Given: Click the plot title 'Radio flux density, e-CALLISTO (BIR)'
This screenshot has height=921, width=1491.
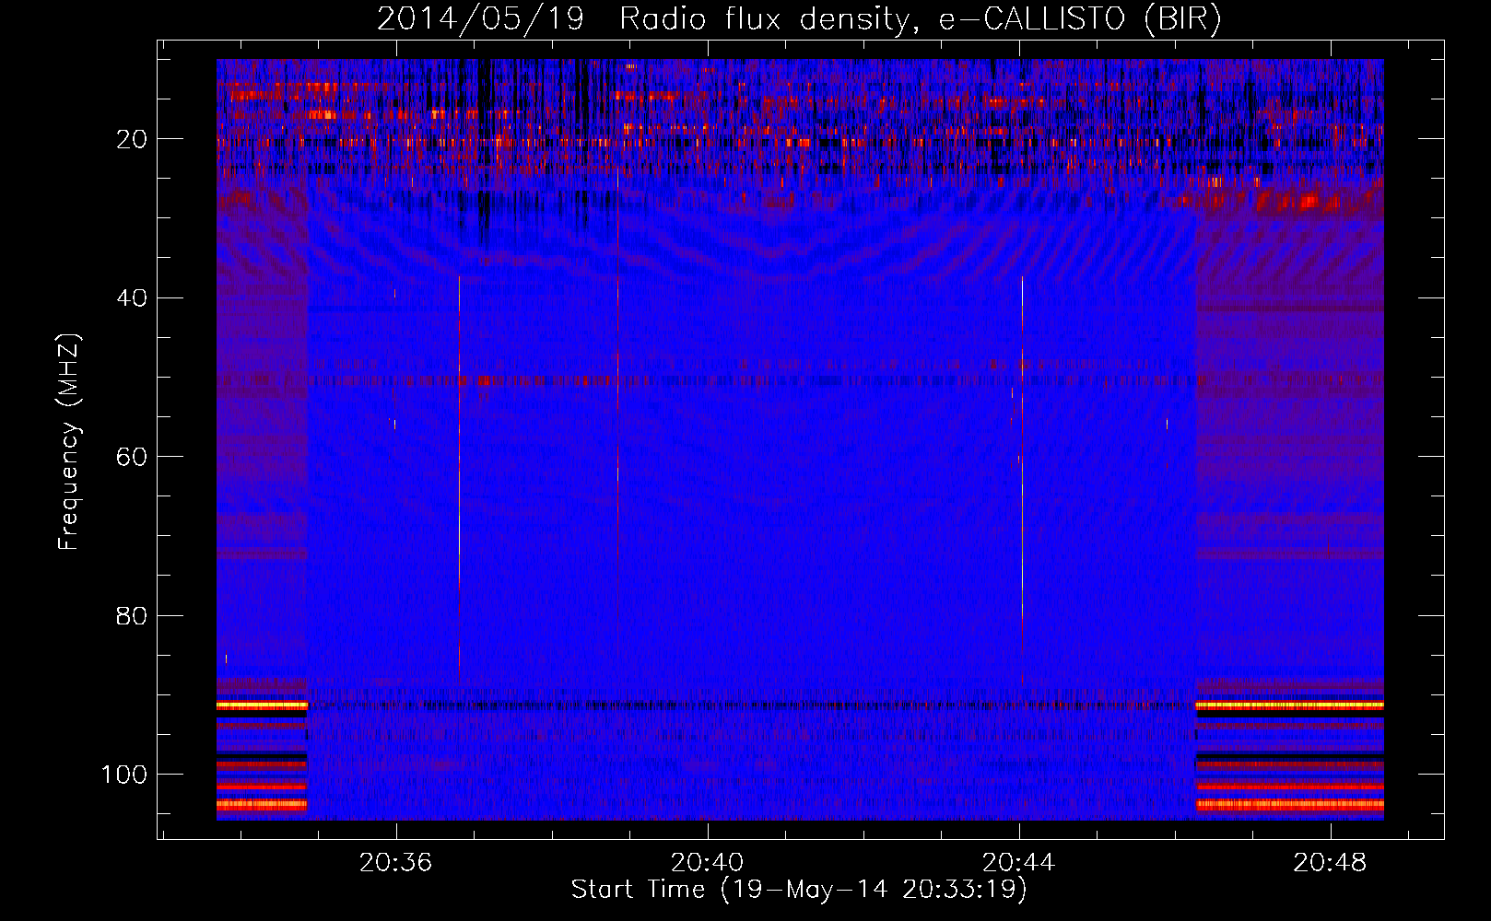Looking at the screenshot, I should coord(921,18).
